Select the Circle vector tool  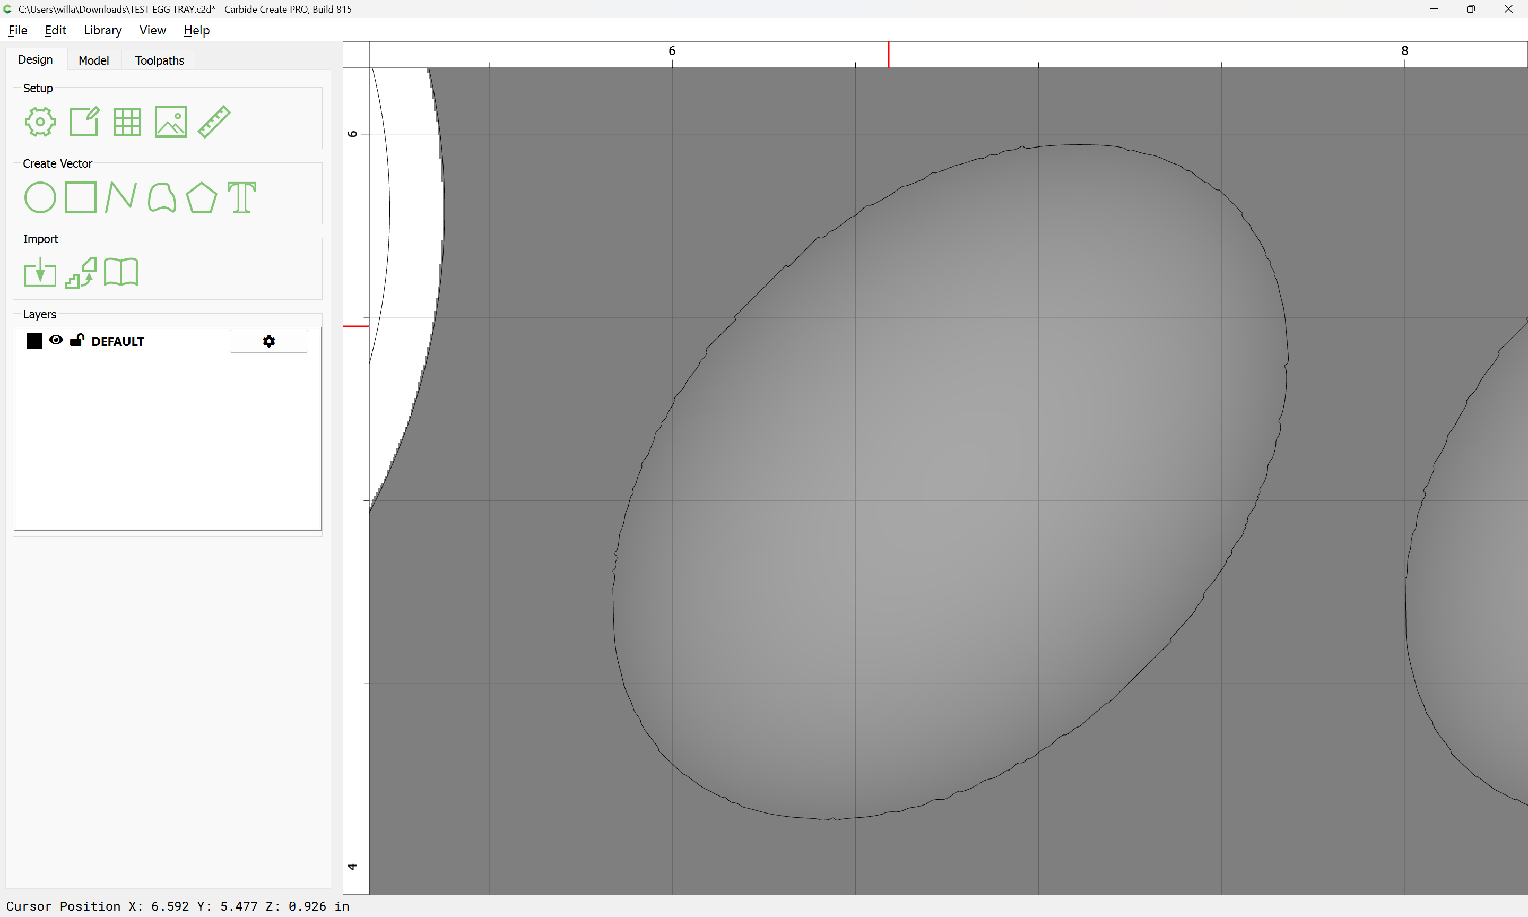(40, 197)
